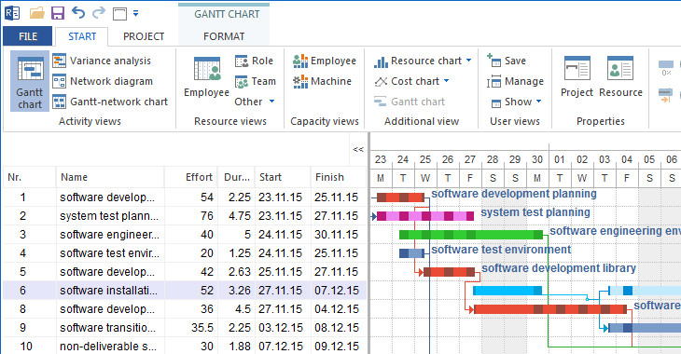Select row 6 software installati... name
This screenshot has width=681, height=354.
(108, 291)
